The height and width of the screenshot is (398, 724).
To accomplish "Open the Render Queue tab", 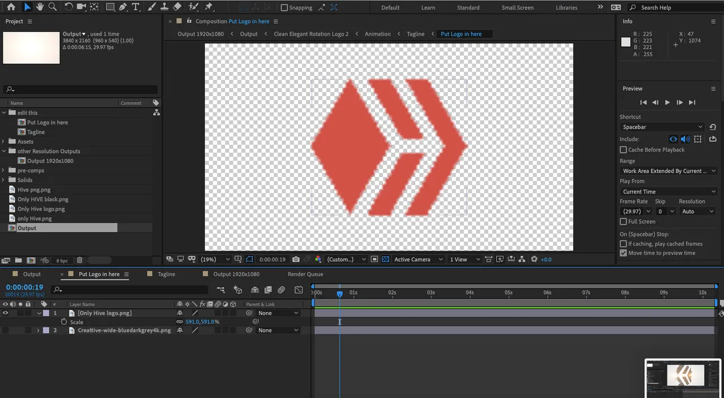I will tap(305, 274).
